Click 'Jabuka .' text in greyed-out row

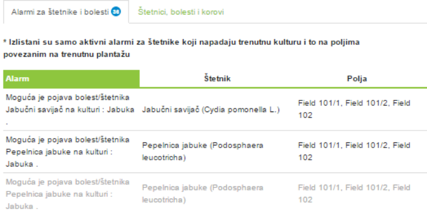(x=22, y=206)
